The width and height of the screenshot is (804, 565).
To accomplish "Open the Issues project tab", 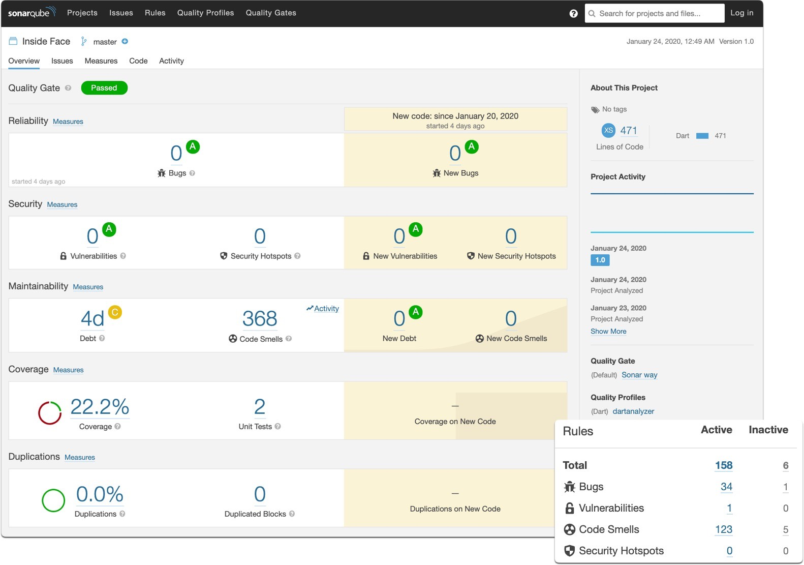I will pyautogui.click(x=62, y=61).
